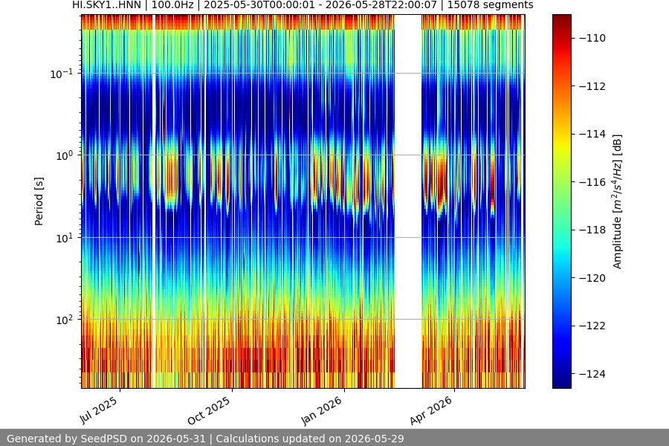Screen dimensions: 669x446
Task: Click the spectrogram title HI.SKY1..HNN
Action: point(303,5)
